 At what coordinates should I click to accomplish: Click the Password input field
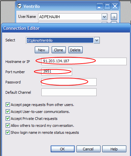pyautogui.click(x=69, y=82)
